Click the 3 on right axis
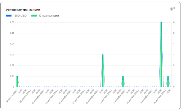 coord(174,55)
